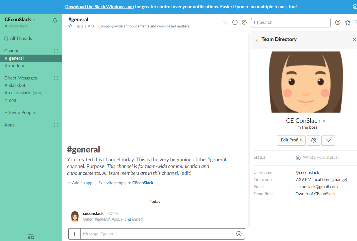This screenshot has width=357, height=241.
Task: Open notification preferences bell icon
Action: (55, 20)
